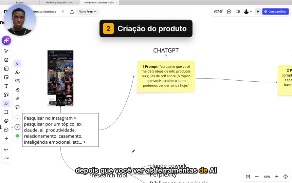
Task: Pick the thin black pen swatch
Action: coord(18,118)
